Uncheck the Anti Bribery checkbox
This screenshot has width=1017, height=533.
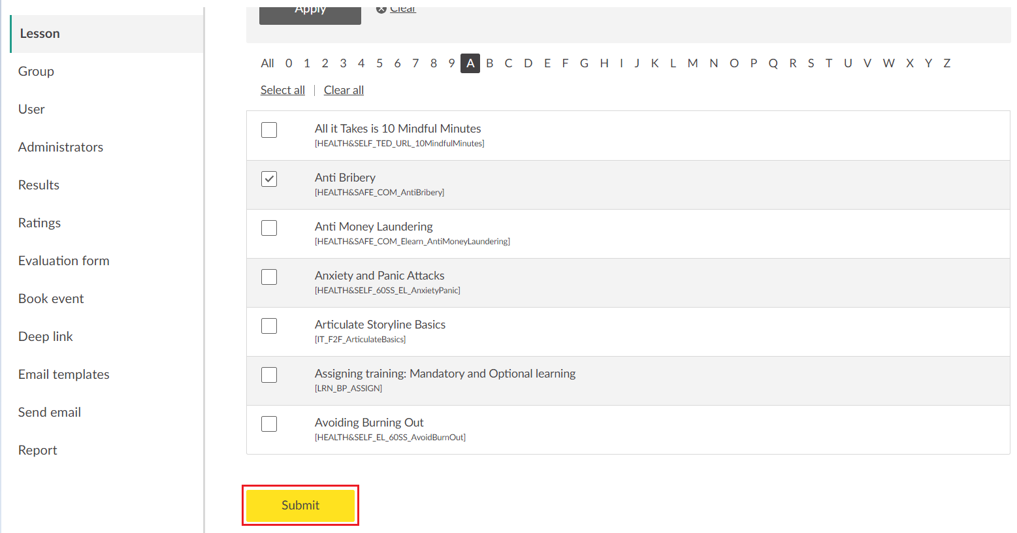[x=269, y=179]
